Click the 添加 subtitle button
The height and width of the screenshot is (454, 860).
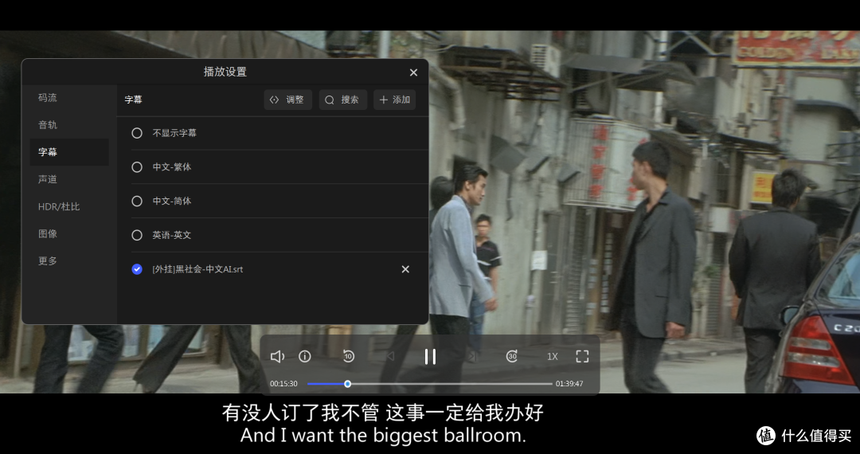pos(395,100)
